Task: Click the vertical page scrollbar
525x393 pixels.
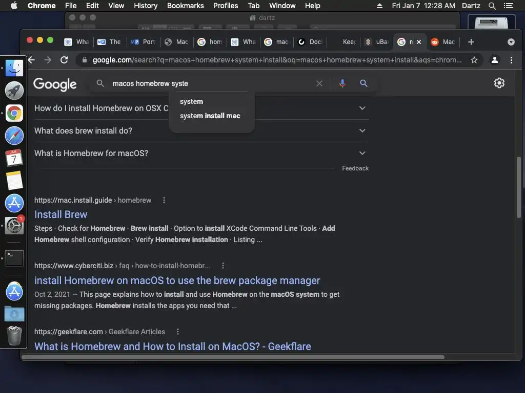Action: tap(519, 187)
